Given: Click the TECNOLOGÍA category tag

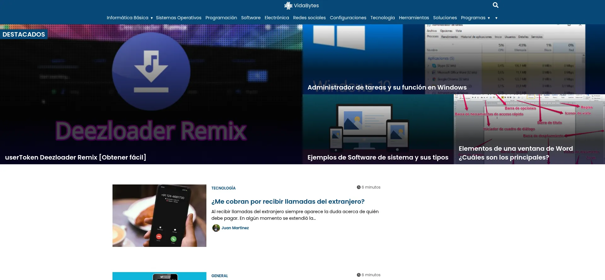Looking at the screenshot, I should [x=223, y=188].
